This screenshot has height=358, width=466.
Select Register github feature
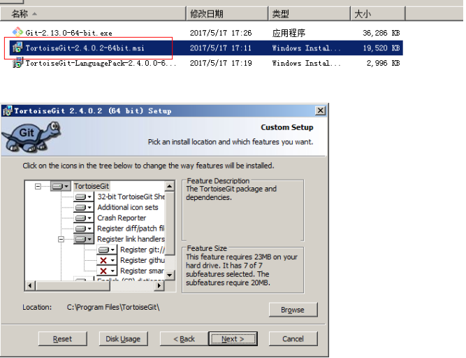tap(142, 261)
